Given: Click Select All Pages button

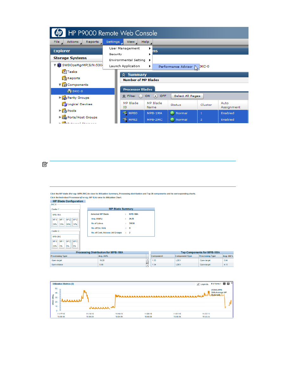Looking at the screenshot, I should tap(187, 96).
